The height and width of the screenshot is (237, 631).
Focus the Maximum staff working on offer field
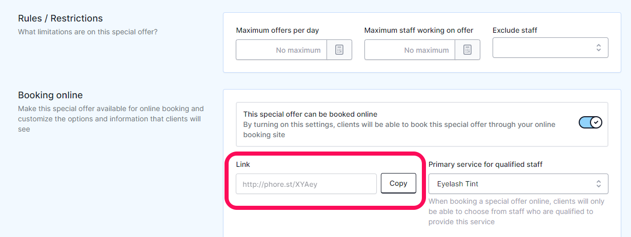(410, 50)
